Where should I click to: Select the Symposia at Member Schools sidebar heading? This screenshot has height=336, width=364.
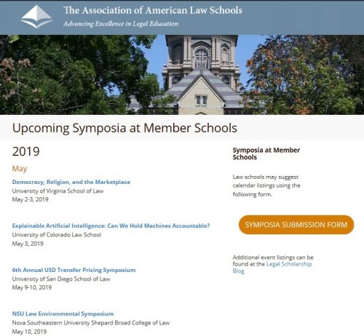(266, 153)
